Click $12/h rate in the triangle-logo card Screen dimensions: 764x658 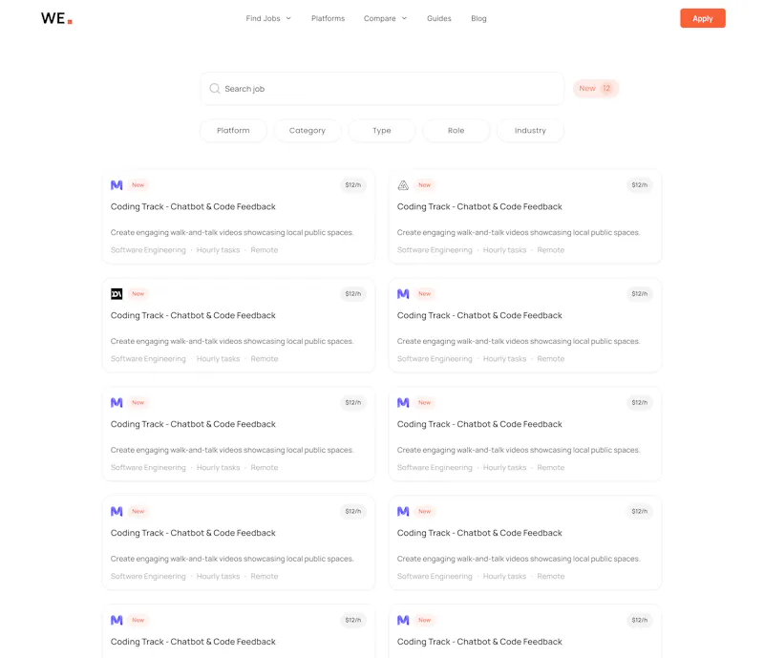[x=639, y=185]
